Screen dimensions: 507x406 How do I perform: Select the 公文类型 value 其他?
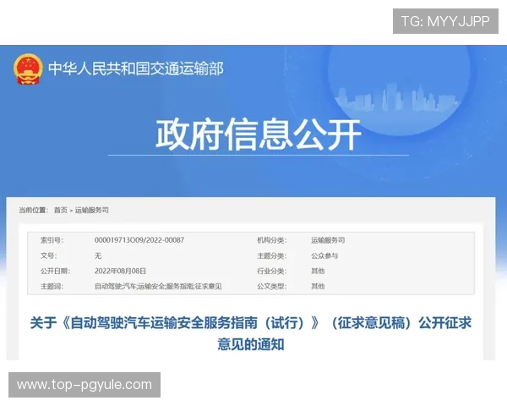pos(318,286)
